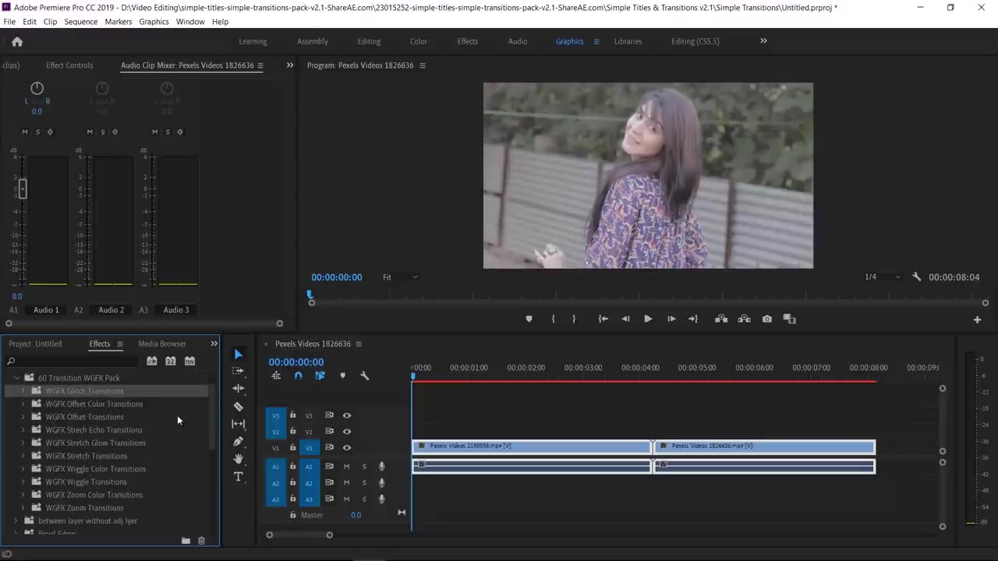998x561 pixels.
Task: Open program monitor button editor plus
Action: pos(977,319)
